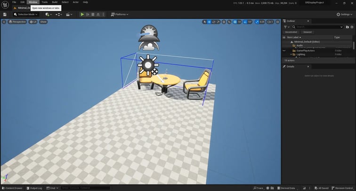Select the rotate tool in viewport toolbar

214,22
